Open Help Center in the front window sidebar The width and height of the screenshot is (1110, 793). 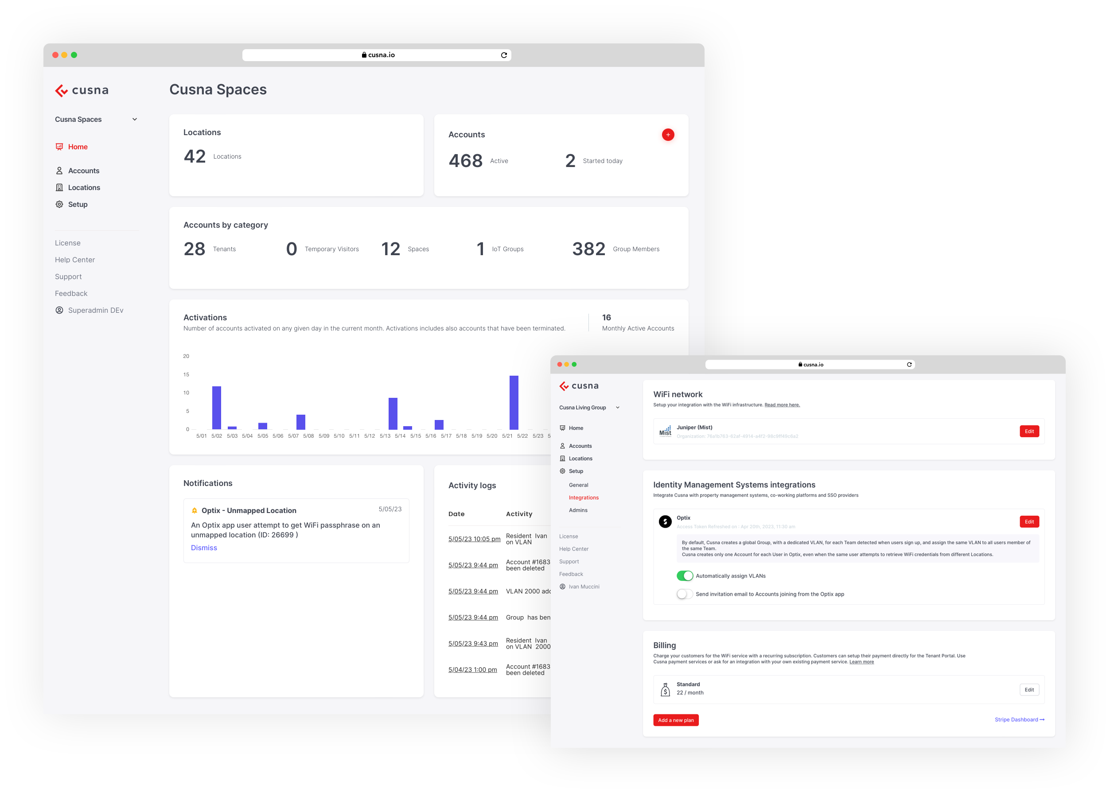(x=573, y=549)
